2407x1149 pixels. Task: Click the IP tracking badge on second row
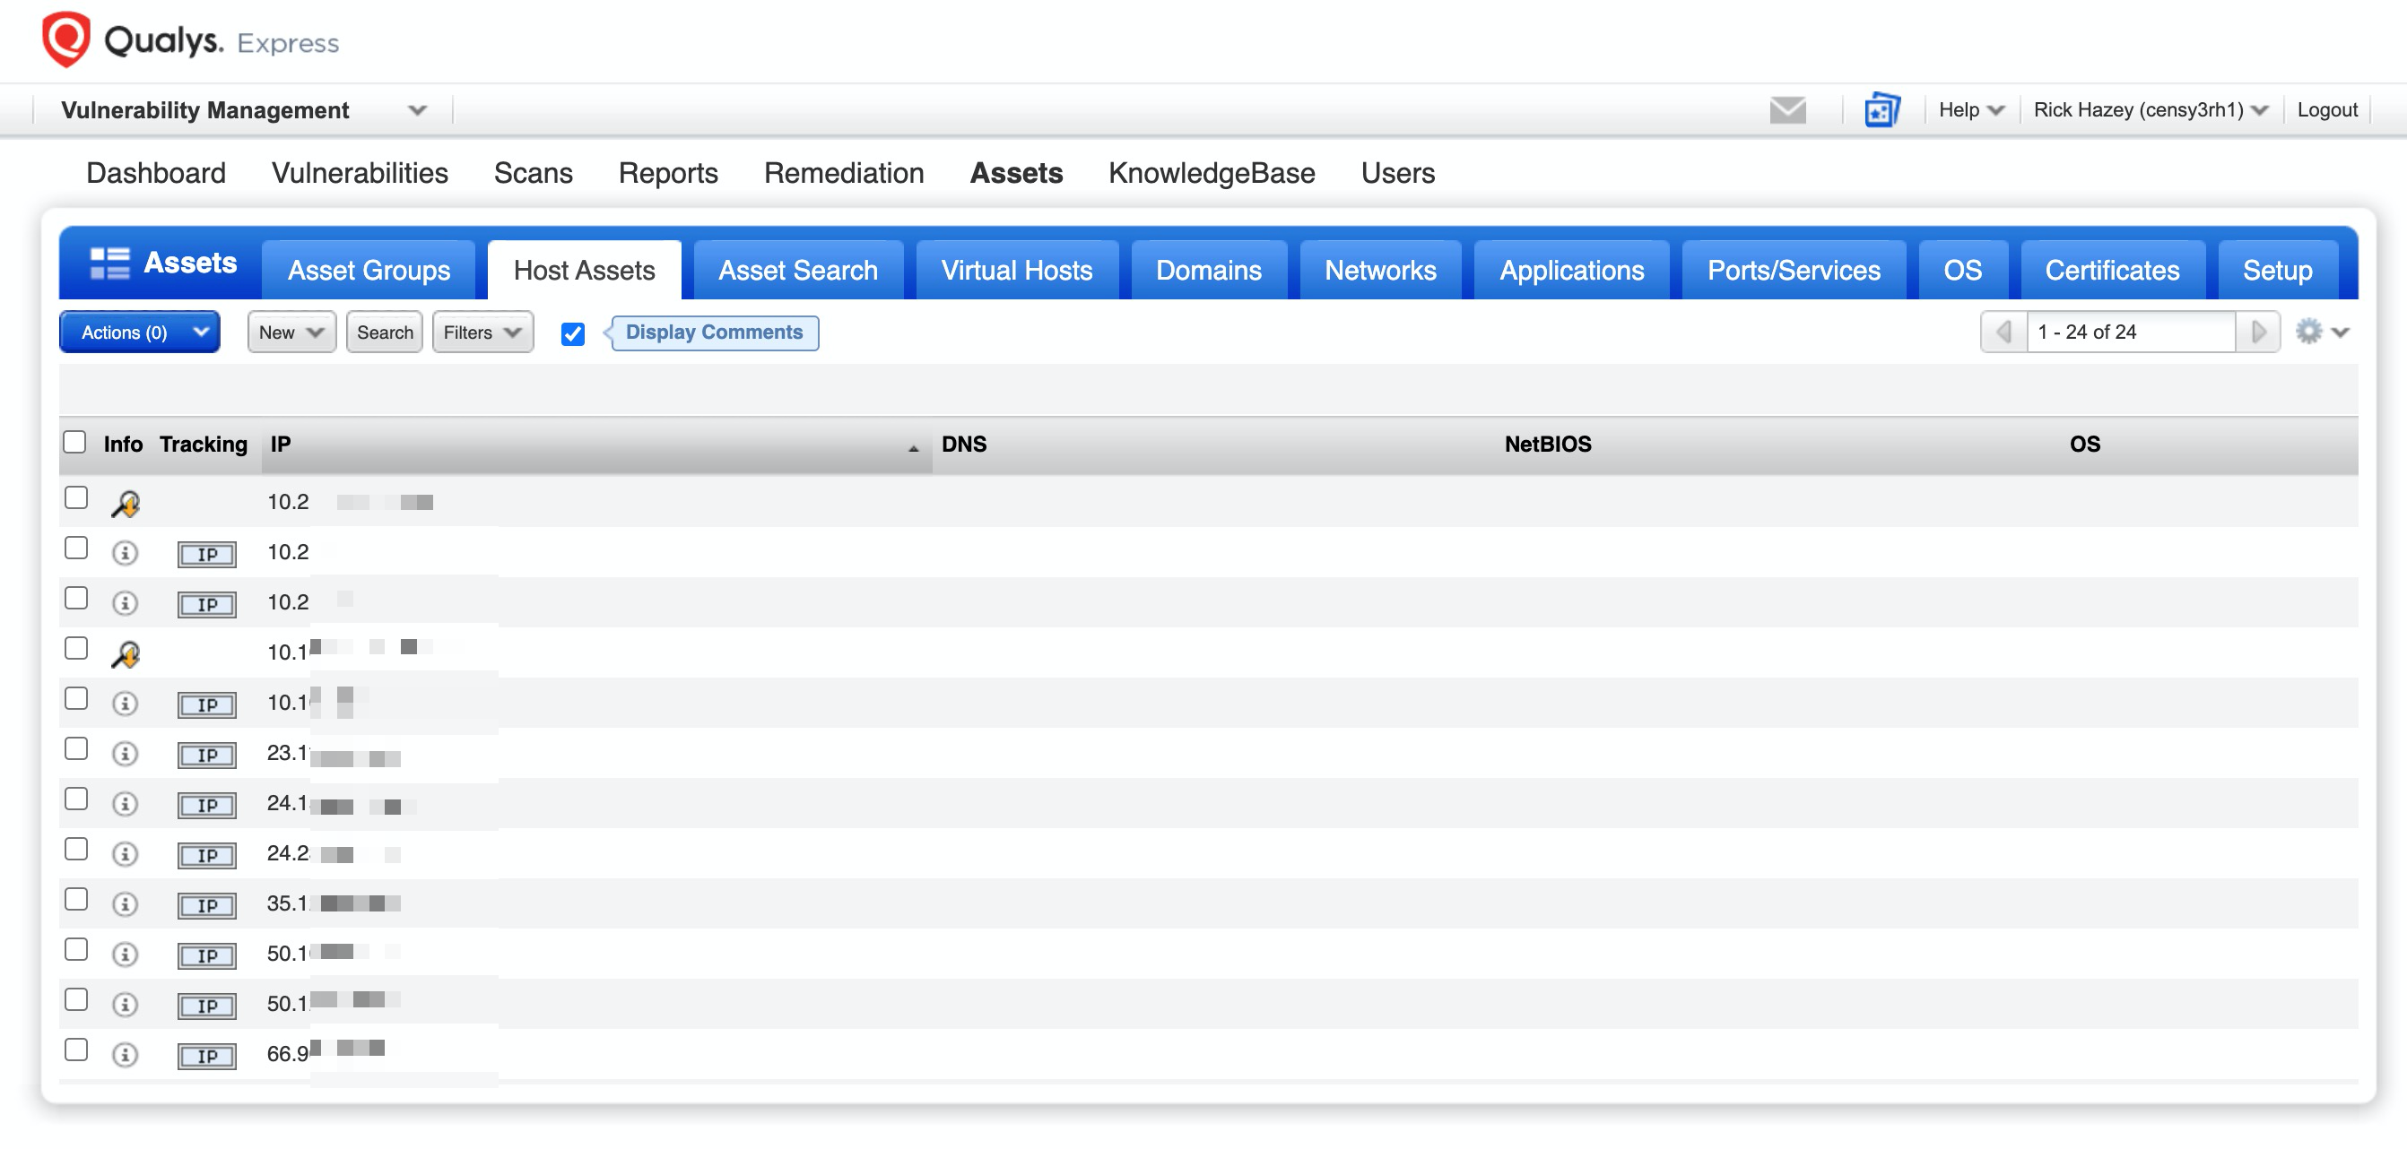[205, 552]
